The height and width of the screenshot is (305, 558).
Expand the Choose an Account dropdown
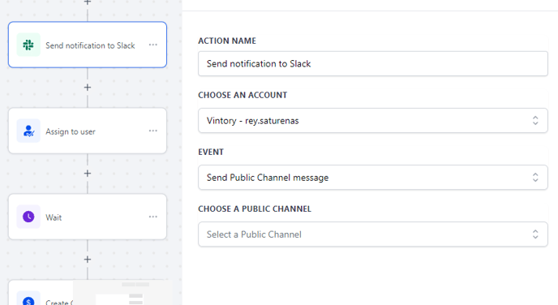tap(373, 121)
